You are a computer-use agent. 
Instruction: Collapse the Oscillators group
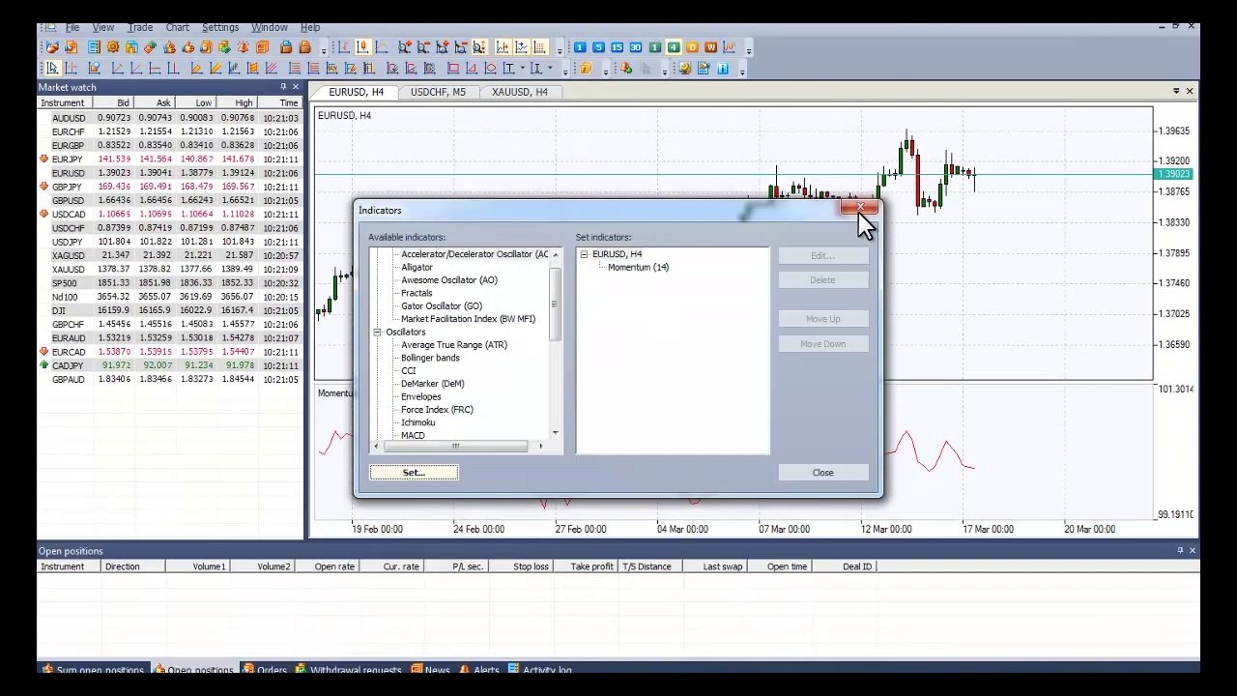tap(378, 333)
